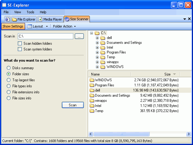Click the Scan button
This screenshot has height=145, width=193.
pyautogui.click(x=73, y=105)
